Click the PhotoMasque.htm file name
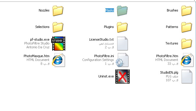This screenshot has width=196, height=111. [37, 56]
